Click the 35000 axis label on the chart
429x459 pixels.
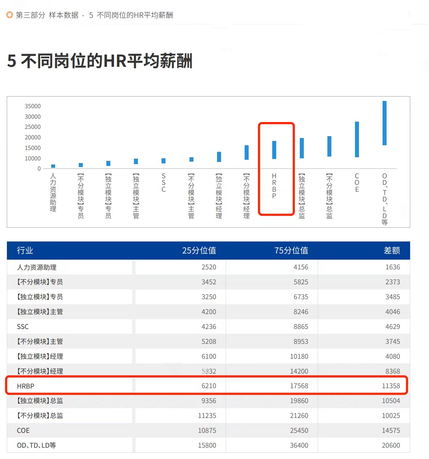[33, 106]
